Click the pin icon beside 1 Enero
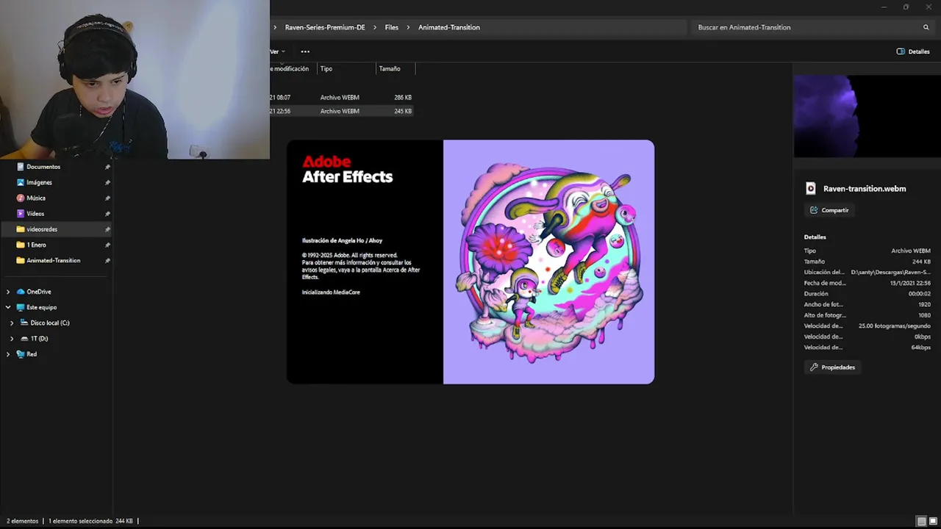The width and height of the screenshot is (941, 529). coord(107,245)
